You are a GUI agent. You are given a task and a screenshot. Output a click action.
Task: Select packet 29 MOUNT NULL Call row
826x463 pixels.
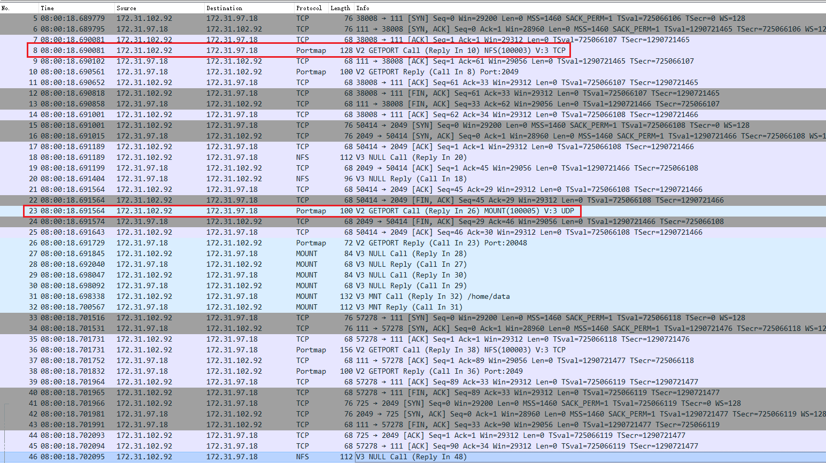pyautogui.click(x=413, y=275)
